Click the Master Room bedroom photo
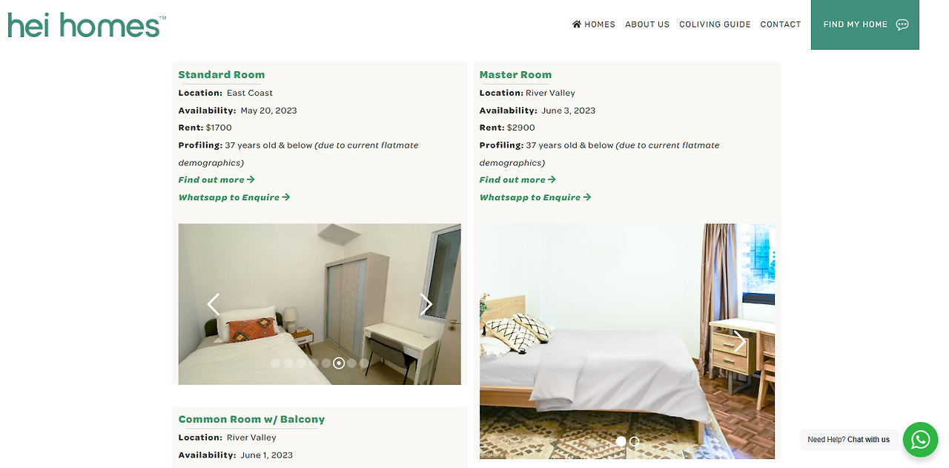949x468 pixels. point(627,341)
